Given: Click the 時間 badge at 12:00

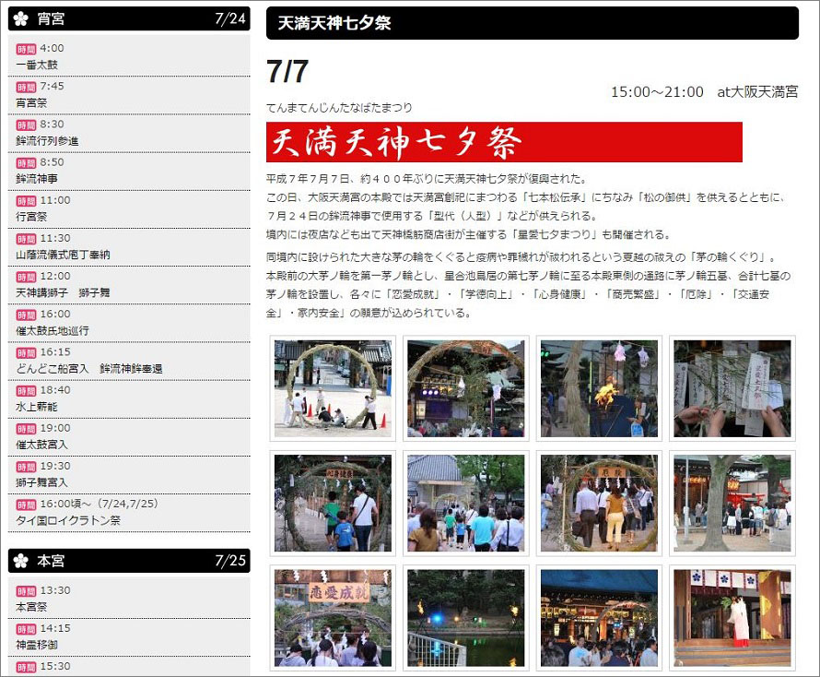Looking at the screenshot, I should (26, 277).
